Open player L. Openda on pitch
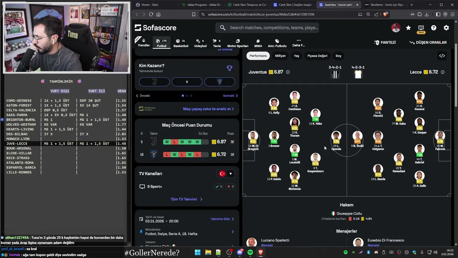 [336, 140]
